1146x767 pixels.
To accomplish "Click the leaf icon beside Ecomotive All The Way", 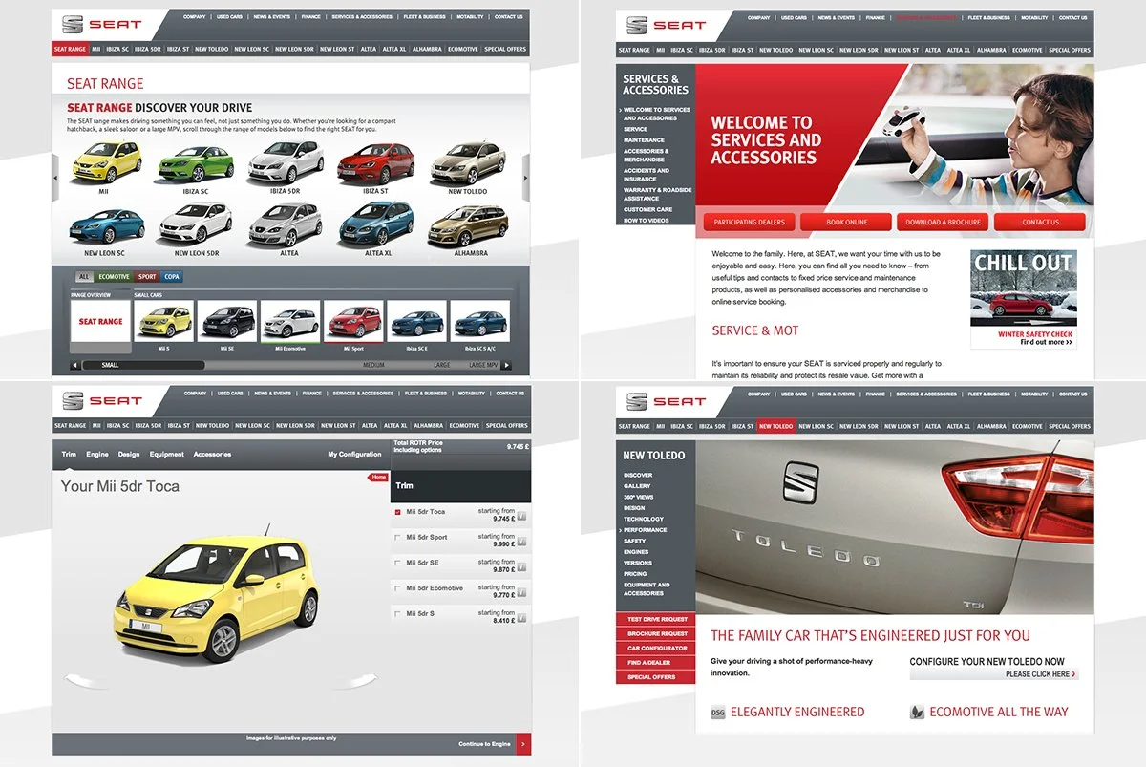I will point(917,713).
